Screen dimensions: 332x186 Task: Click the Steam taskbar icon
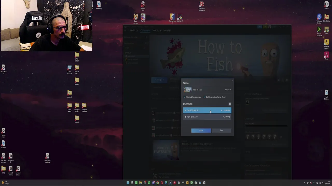(x=170, y=183)
